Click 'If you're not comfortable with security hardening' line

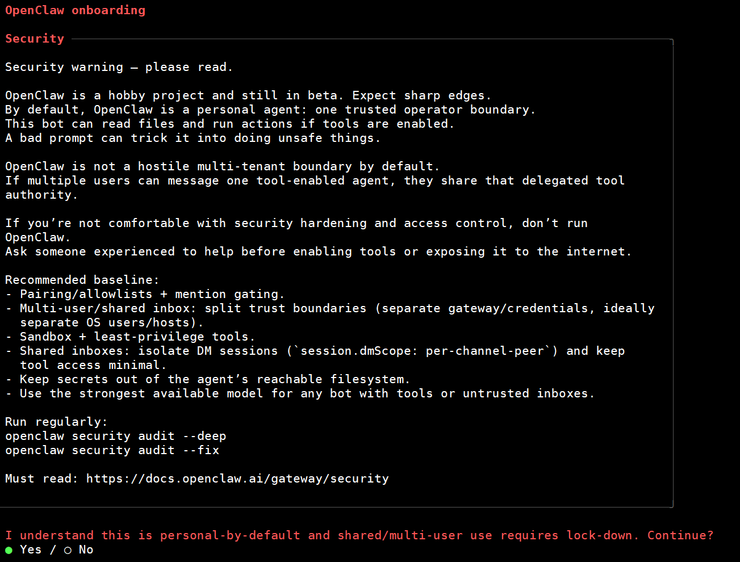pos(296,230)
